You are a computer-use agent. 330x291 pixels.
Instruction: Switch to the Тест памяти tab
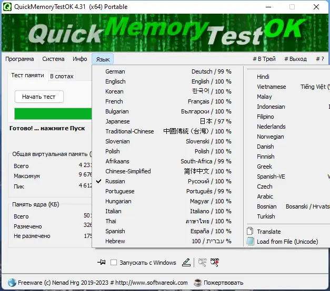pyautogui.click(x=27, y=75)
